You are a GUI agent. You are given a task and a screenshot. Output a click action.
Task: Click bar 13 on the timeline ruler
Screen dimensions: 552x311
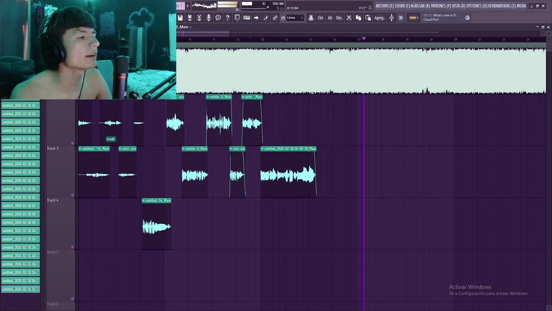pos(262,39)
